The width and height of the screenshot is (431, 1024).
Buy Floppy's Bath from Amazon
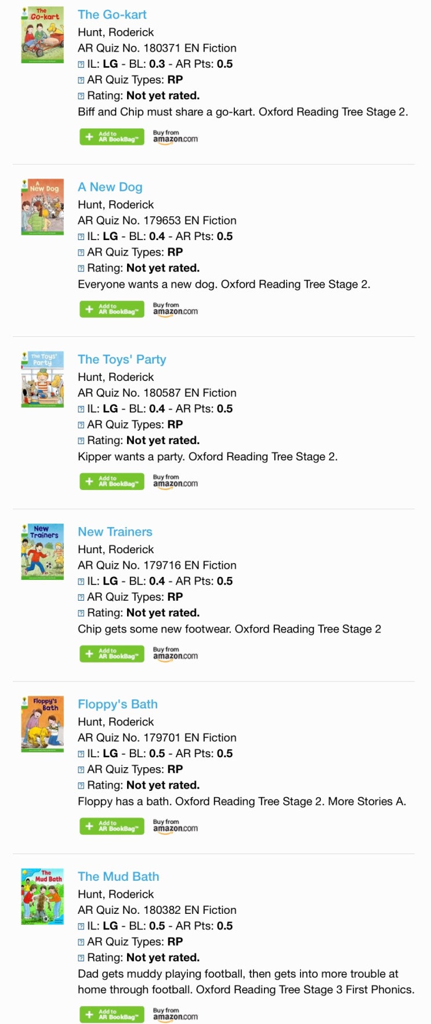(175, 826)
